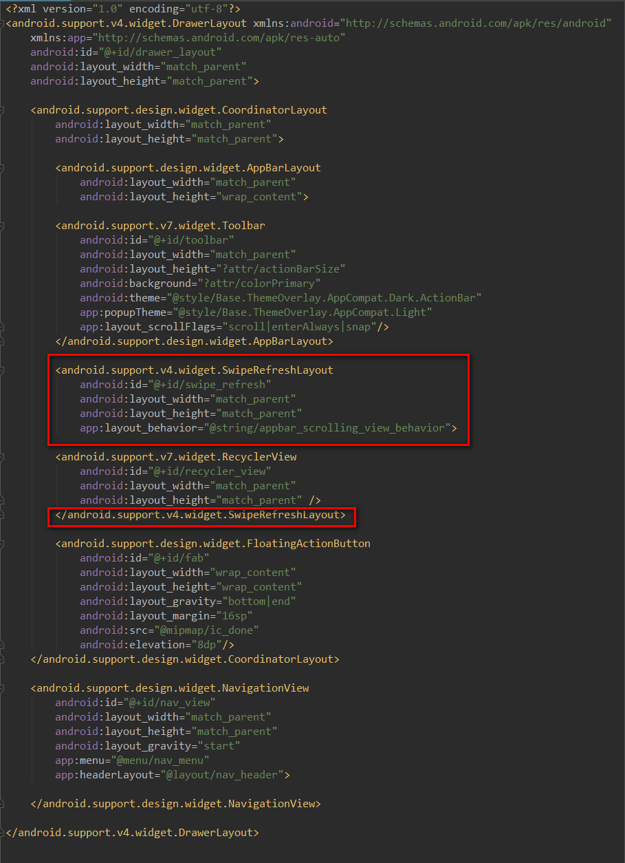625x863 pixels.
Task: Click the SwipeRefreshLayout opening tag text
Action: coord(195,370)
